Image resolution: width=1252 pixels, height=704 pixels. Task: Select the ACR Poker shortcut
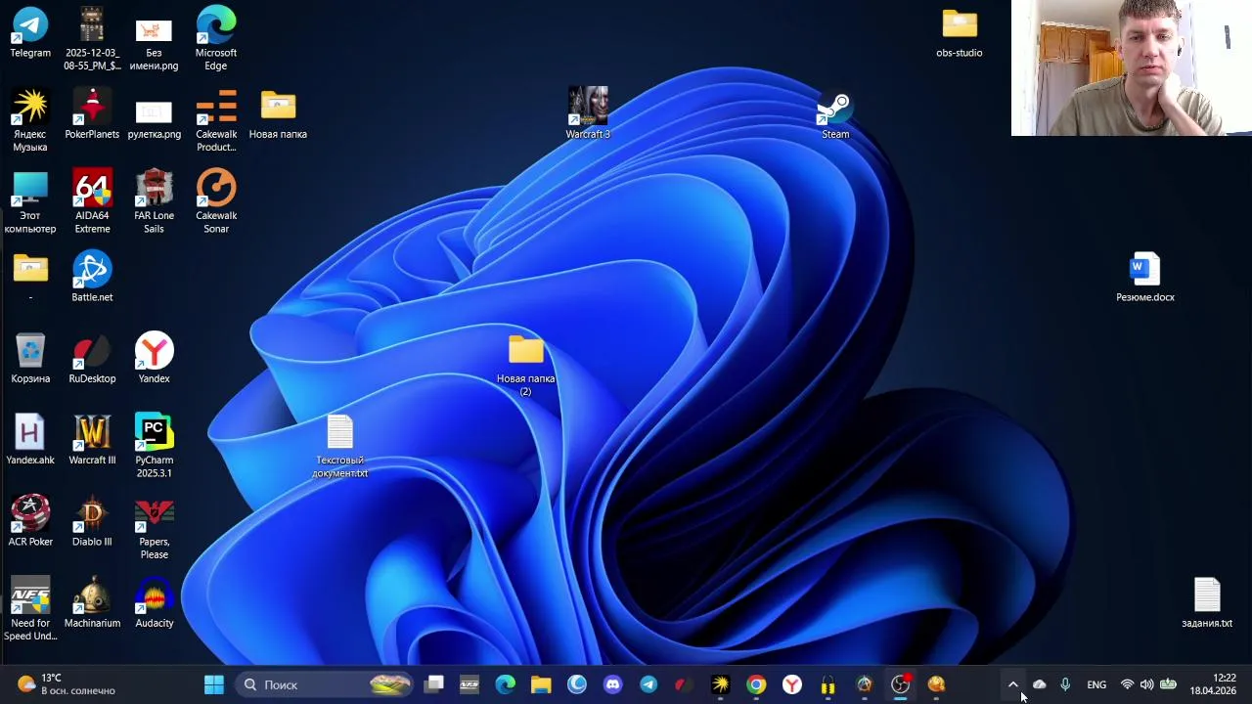[x=30, y=521]
